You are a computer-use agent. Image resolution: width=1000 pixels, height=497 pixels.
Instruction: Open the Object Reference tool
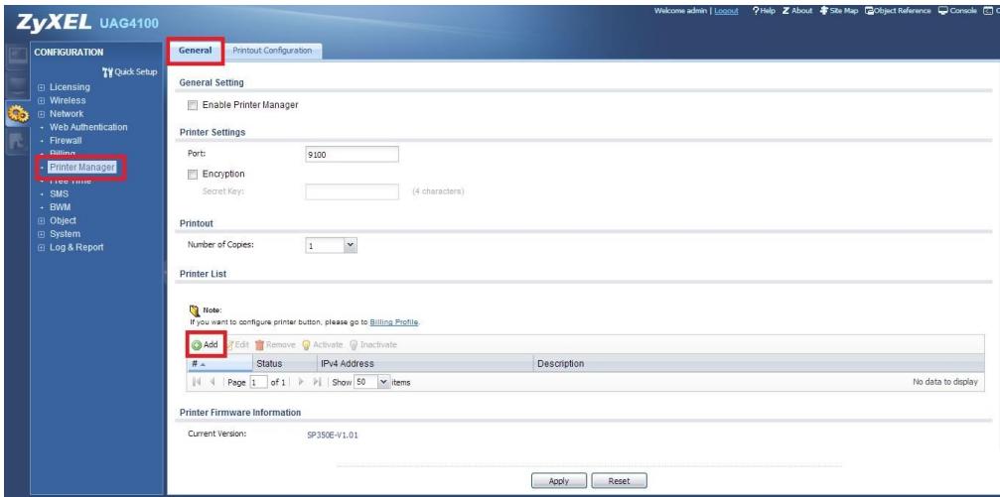pyautogui.click(x=898, y=11)
